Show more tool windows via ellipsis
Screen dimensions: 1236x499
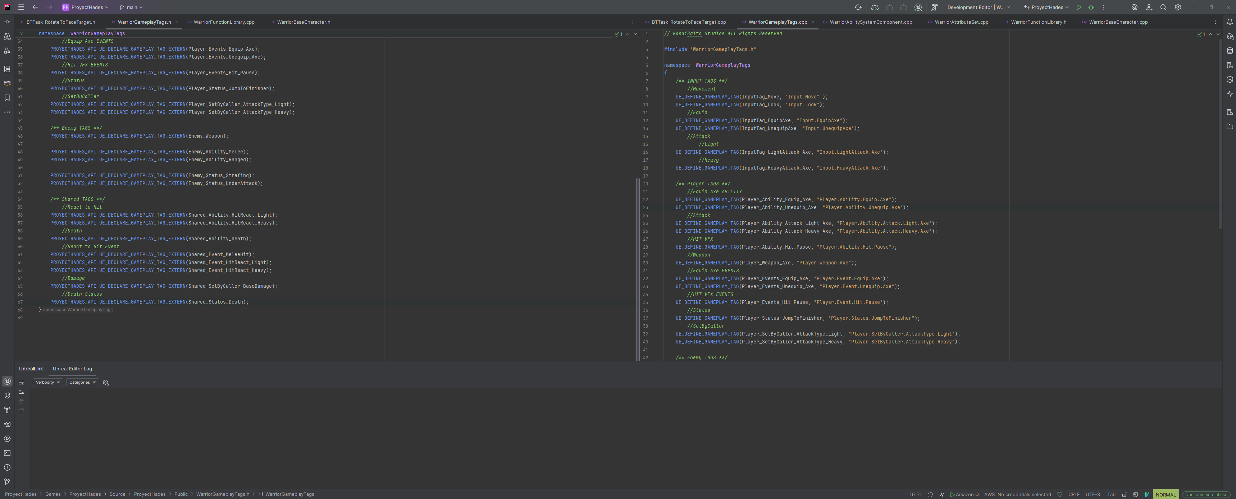click(7, 112)
